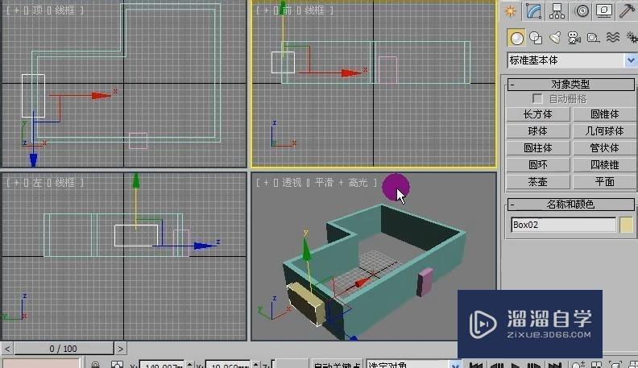Viewport: 638px width, 368px height.
Task: Collapse the 名称和颜色 rollout
Action: click(570, 204)
